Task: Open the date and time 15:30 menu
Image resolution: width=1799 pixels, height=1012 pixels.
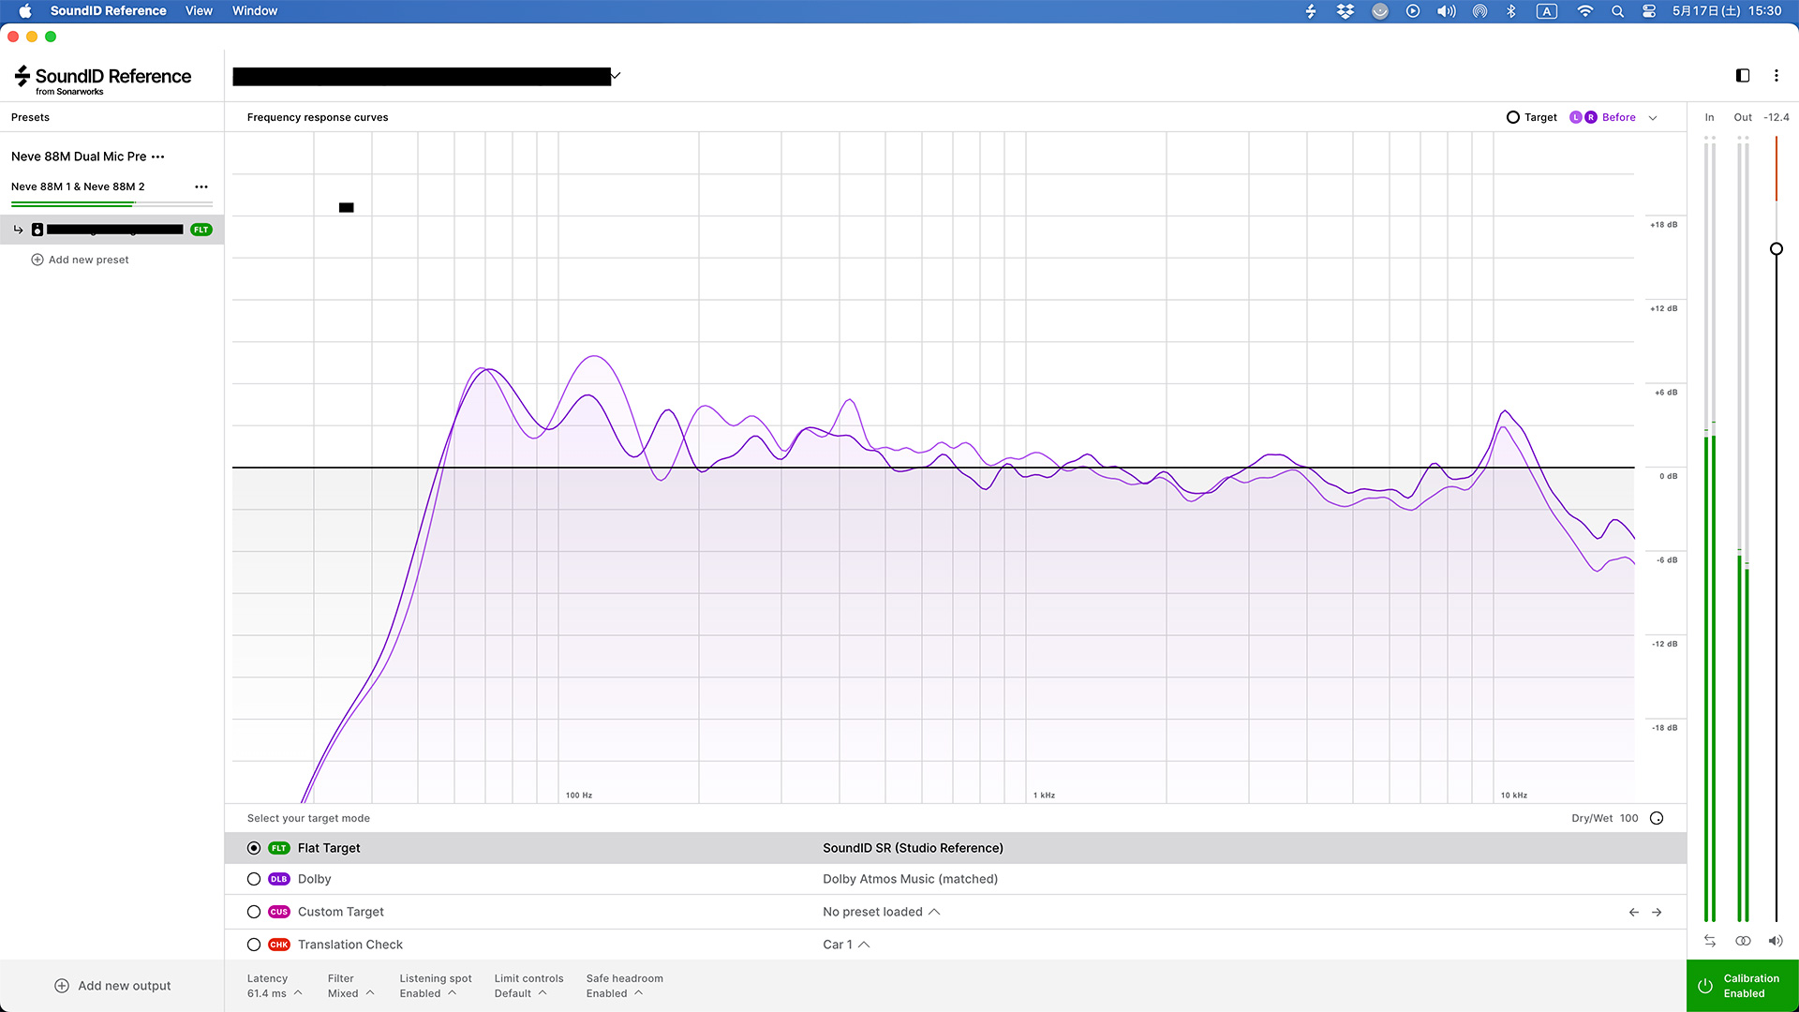Action: [x=1727, y=11]
